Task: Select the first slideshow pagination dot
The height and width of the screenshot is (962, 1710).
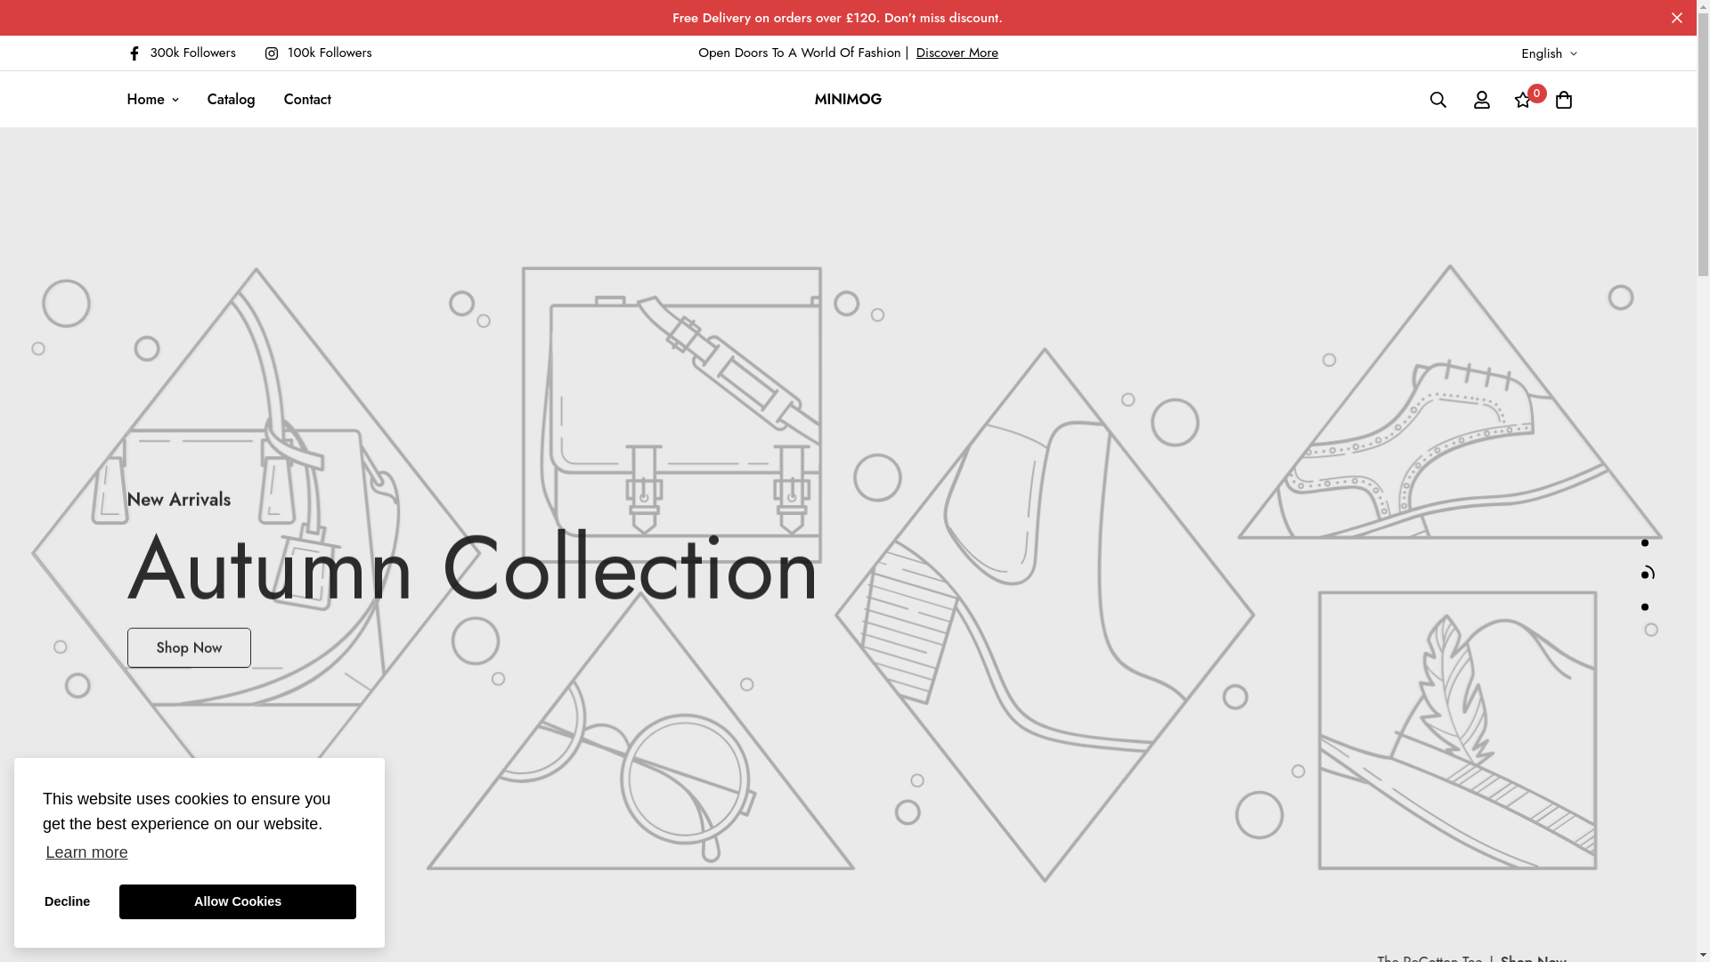Action: (1645, 542)
